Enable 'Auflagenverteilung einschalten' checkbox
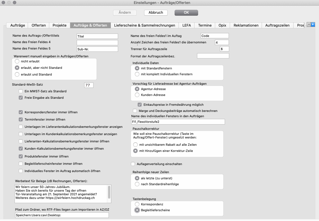The height and width of the screenshot is (221, 319). pyautogui.click(x=133, y=164)
